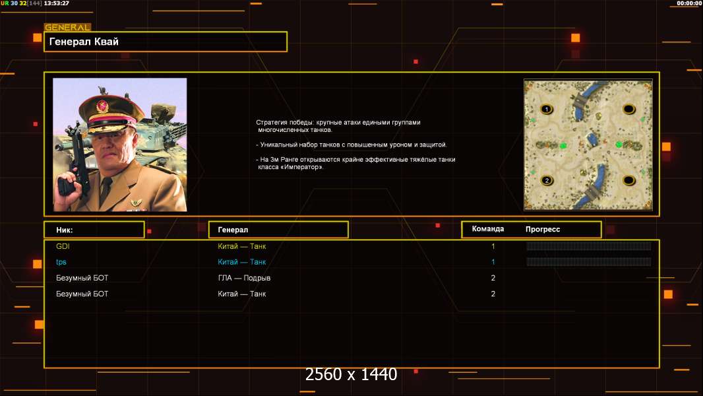Click the right-center green supply marker on minimap
The width and height of the screenshot is (703, 396).
618,145
